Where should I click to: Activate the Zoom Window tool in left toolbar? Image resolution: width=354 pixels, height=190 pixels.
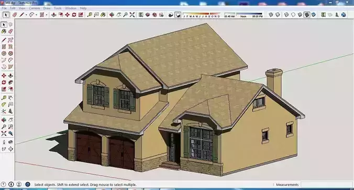(10, 127)
